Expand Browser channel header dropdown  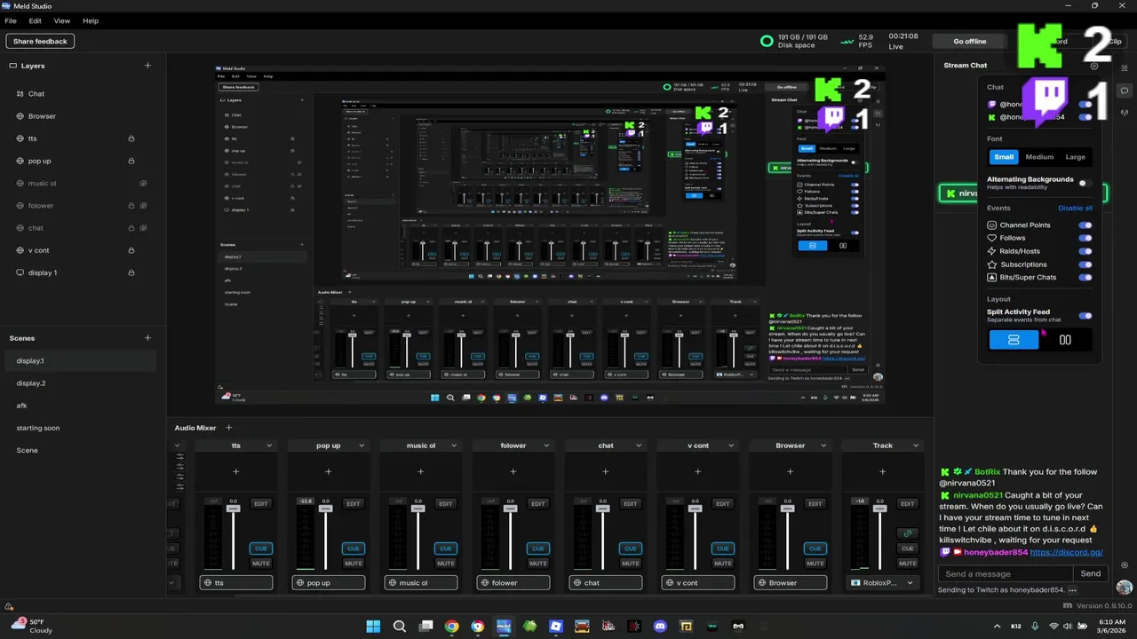coord(823,446)
